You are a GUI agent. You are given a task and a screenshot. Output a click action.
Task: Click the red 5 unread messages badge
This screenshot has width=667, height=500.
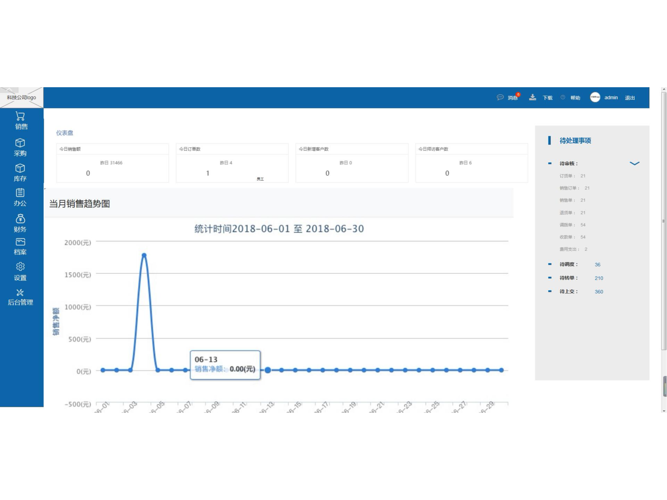518,94
